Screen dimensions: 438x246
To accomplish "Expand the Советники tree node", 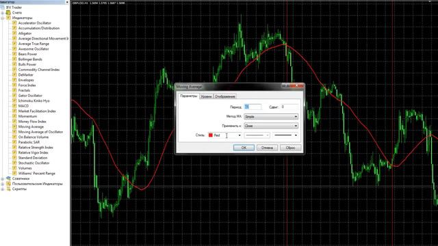I will coord(3,178).
